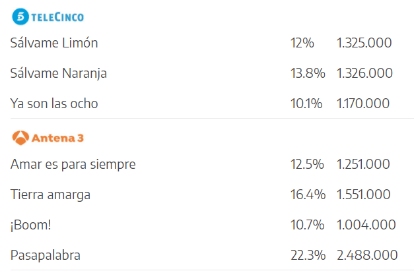The height and width of the screenshot is (271, 414).
Task: Click the 1.004.000 viewers value
Action: coord(365,225)
